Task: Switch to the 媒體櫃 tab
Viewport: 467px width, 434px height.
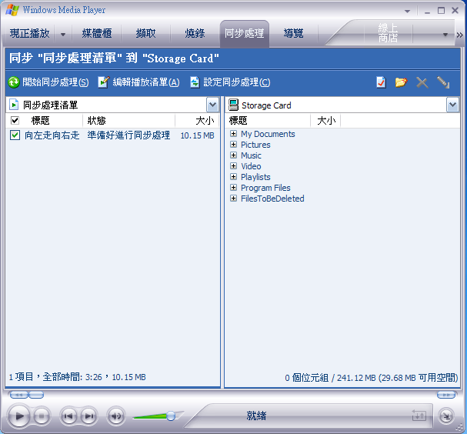Action: tap(97, 33)
